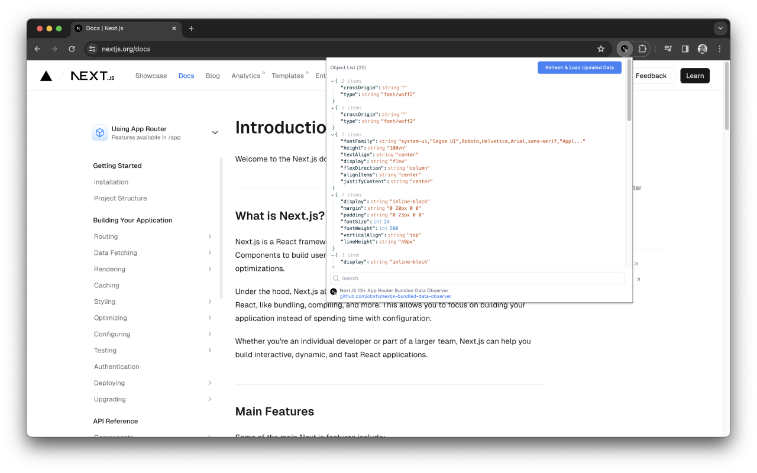Open the Installation sidebar link
757x473 pixels.
pos(111,182)
